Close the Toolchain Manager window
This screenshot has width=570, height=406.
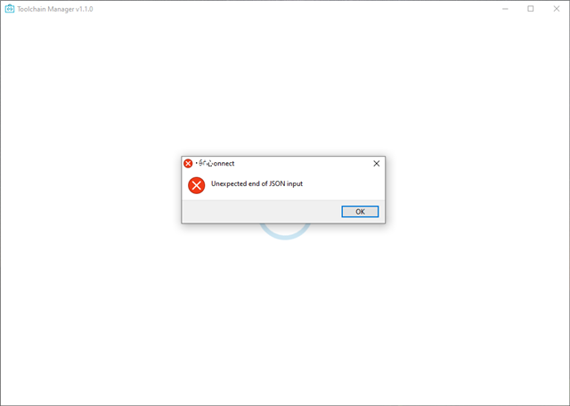coord(556,9)
